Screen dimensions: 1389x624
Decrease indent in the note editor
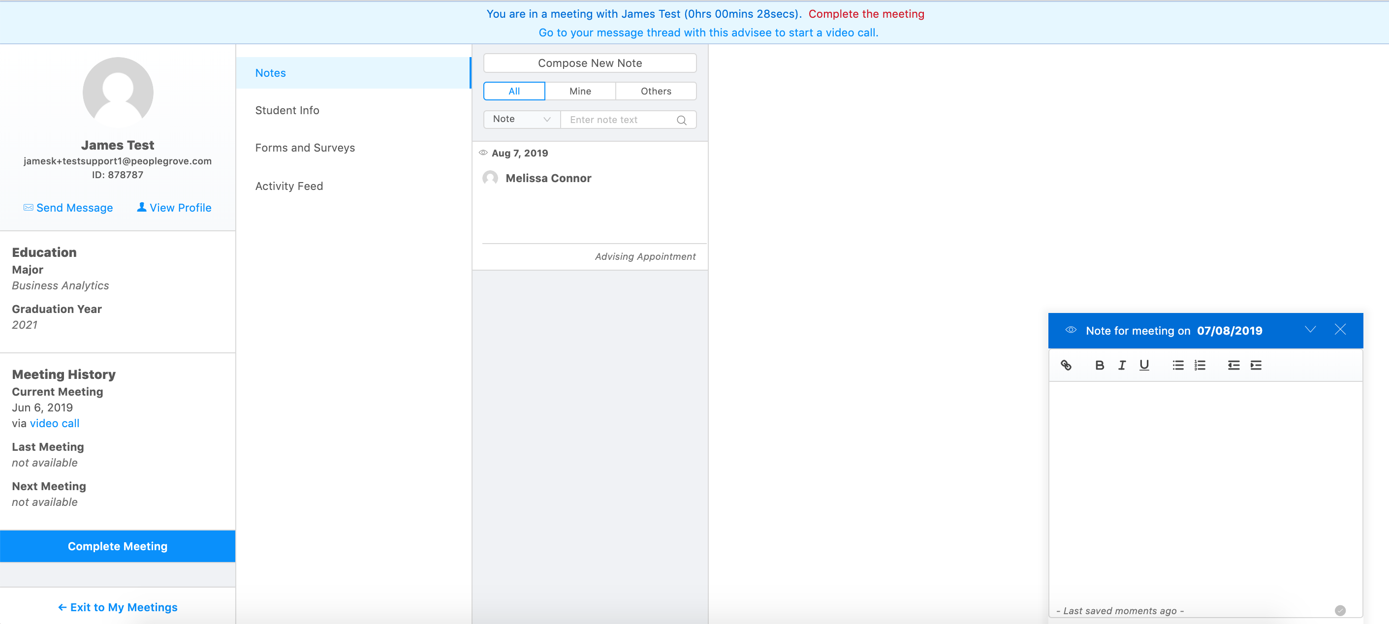(1233, 365)
